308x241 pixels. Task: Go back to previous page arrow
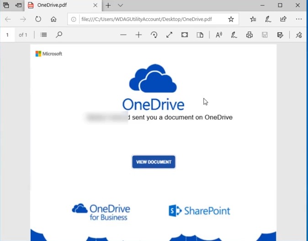coord(8,19)
